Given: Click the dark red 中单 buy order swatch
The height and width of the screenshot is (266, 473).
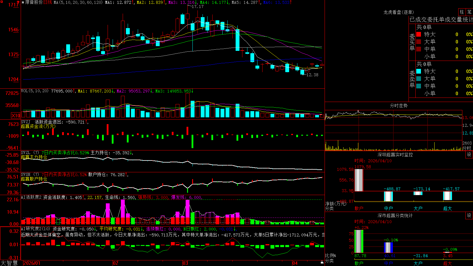Looking at the screenshot, I should pos(419,49).
